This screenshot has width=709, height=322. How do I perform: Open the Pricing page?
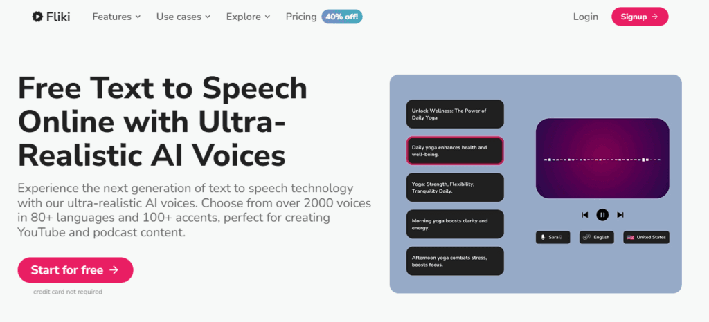pos(301,17)
